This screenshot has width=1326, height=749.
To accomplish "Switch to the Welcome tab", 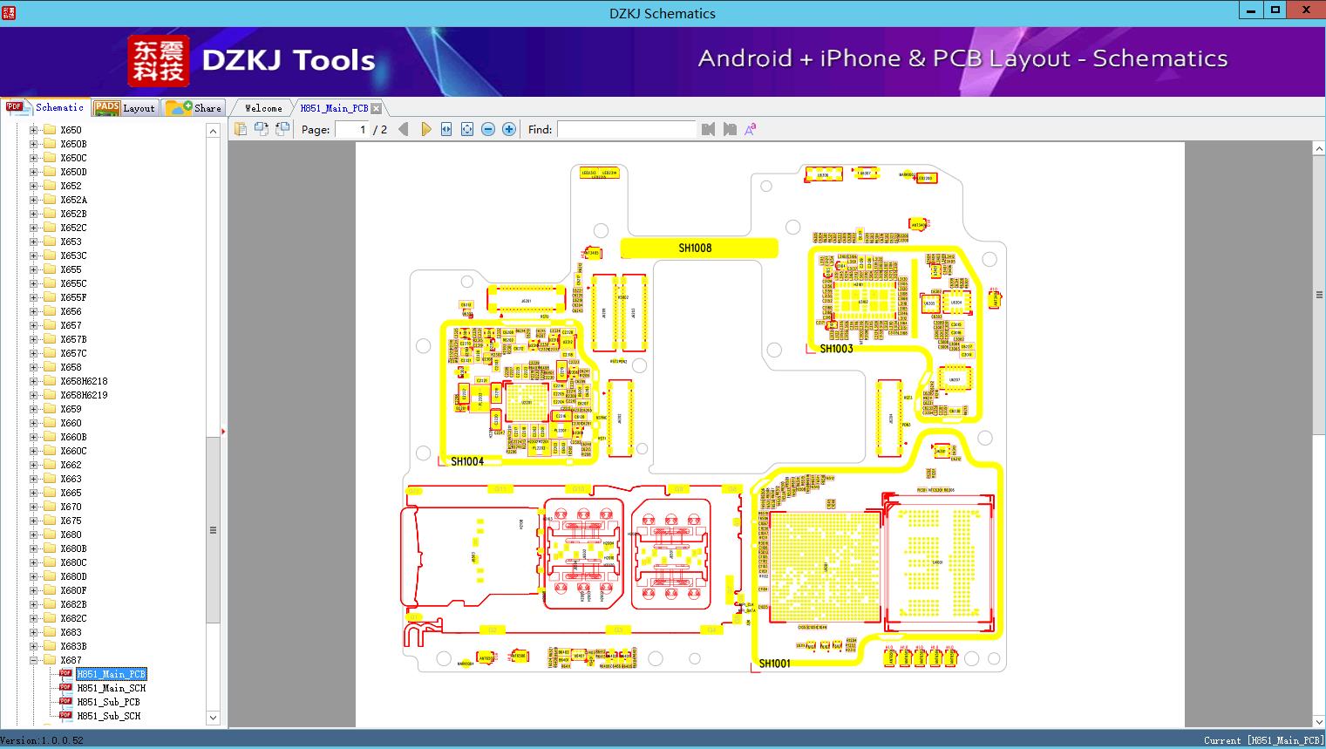I will click(x=263, y=108).
